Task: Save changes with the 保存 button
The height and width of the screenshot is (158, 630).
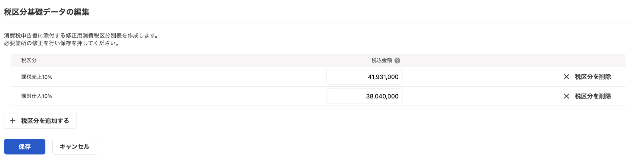Action: click(x=25, y=147)
